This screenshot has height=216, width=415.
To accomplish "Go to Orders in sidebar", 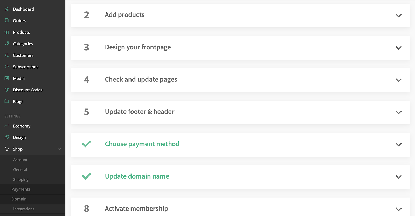I will 19,21.
